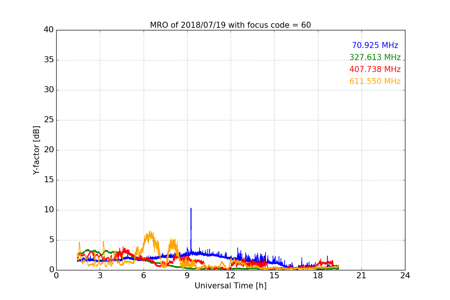Click the y-axis tick label 25

coord(49,120)
